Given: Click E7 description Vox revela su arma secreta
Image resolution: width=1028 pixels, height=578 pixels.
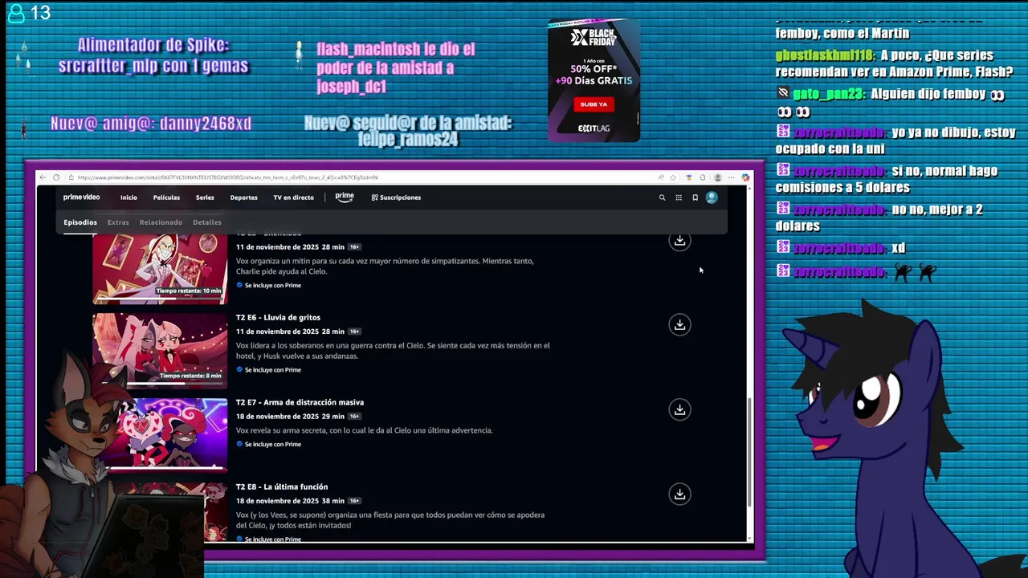Looking at the screenshot, I should [364, 430].
